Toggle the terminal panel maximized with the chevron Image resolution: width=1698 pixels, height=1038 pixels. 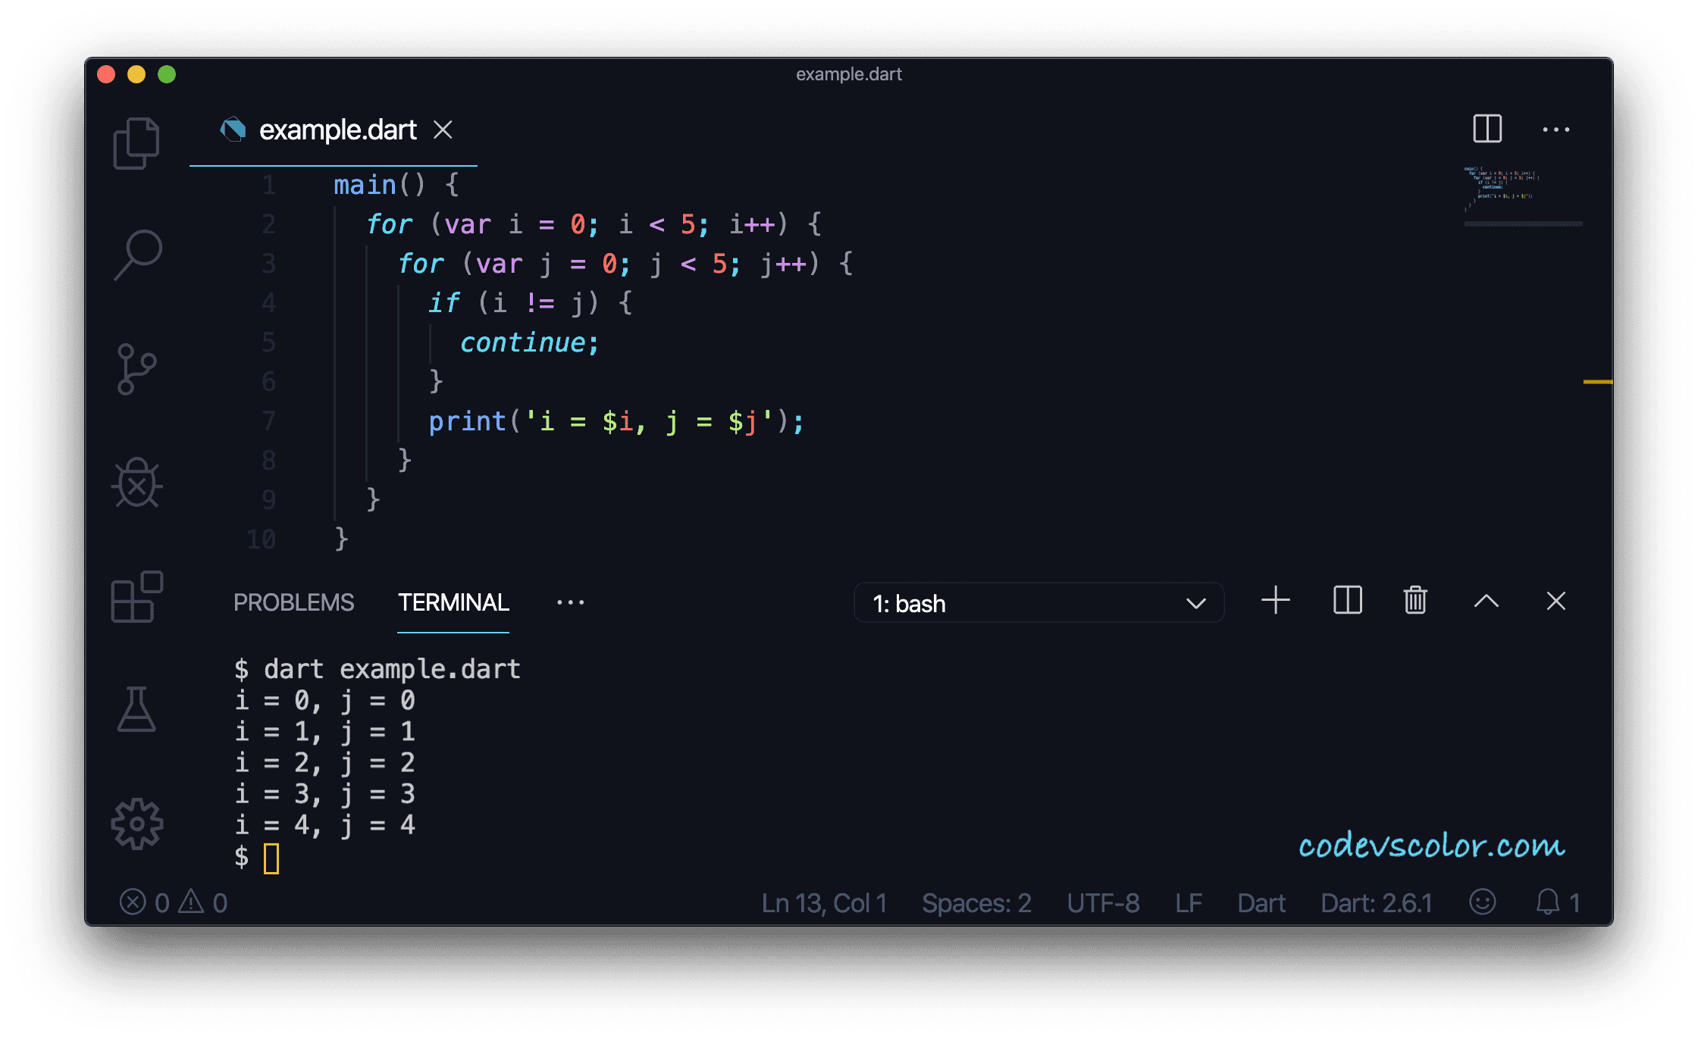click(1486, 600)
